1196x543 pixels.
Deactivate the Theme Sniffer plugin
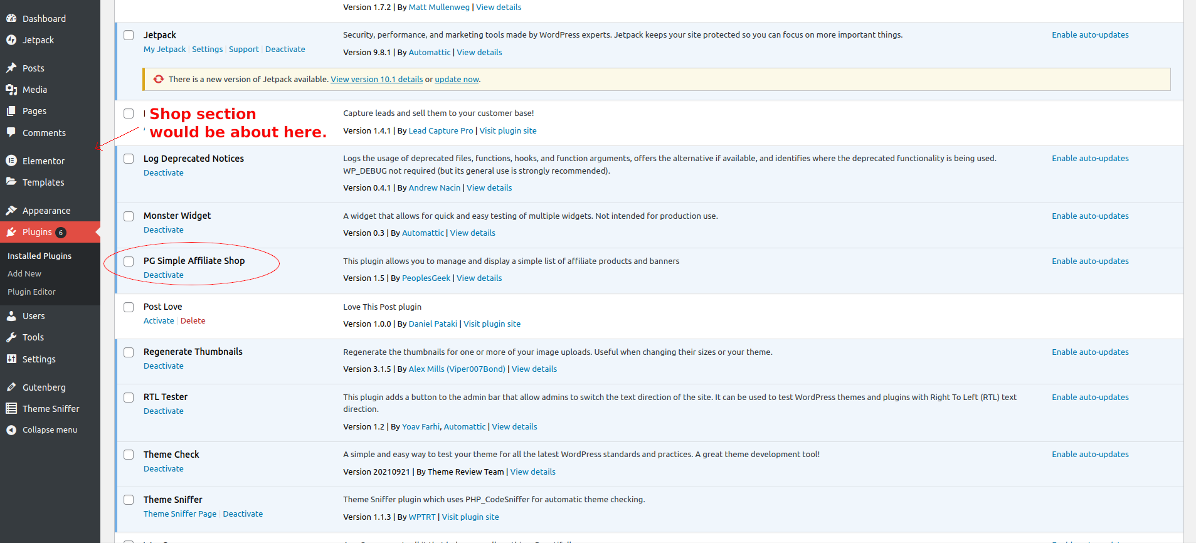(243, 514)
